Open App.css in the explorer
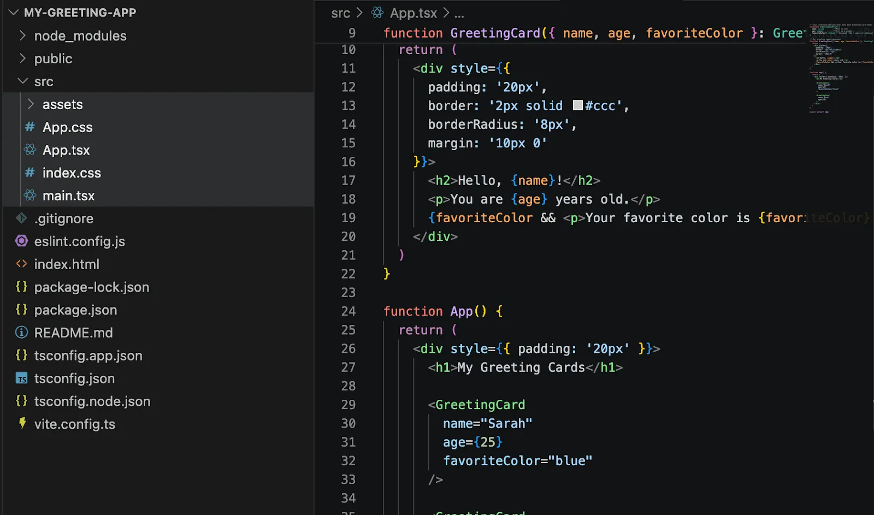Viewport: 874px width, 515px height. pos(68,127)
